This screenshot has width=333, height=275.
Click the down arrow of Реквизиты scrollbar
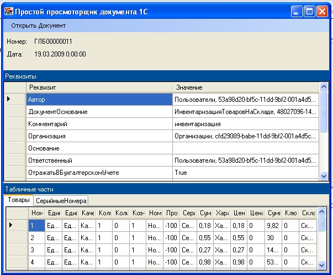324,176
